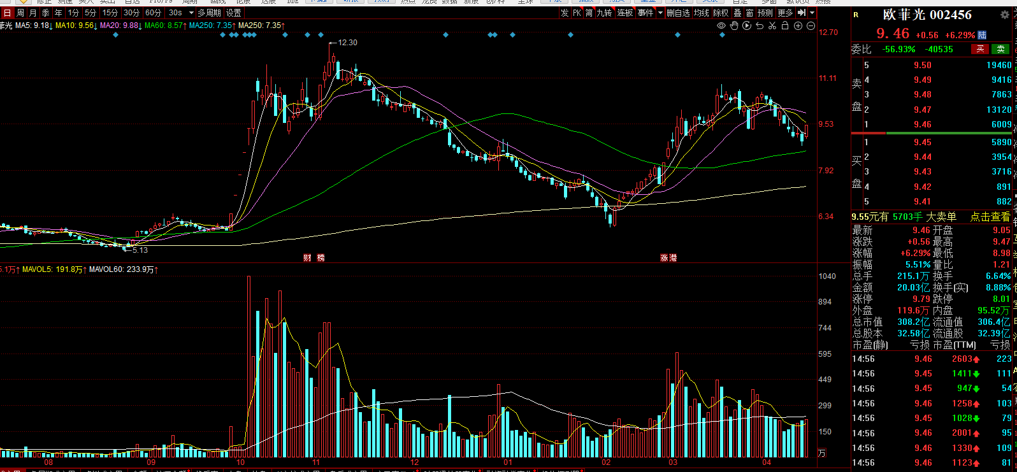Toggle the 均线 moving average lines
This screenshot has height=472, width=1017.
pyautogui.click(x=702, y=13)
